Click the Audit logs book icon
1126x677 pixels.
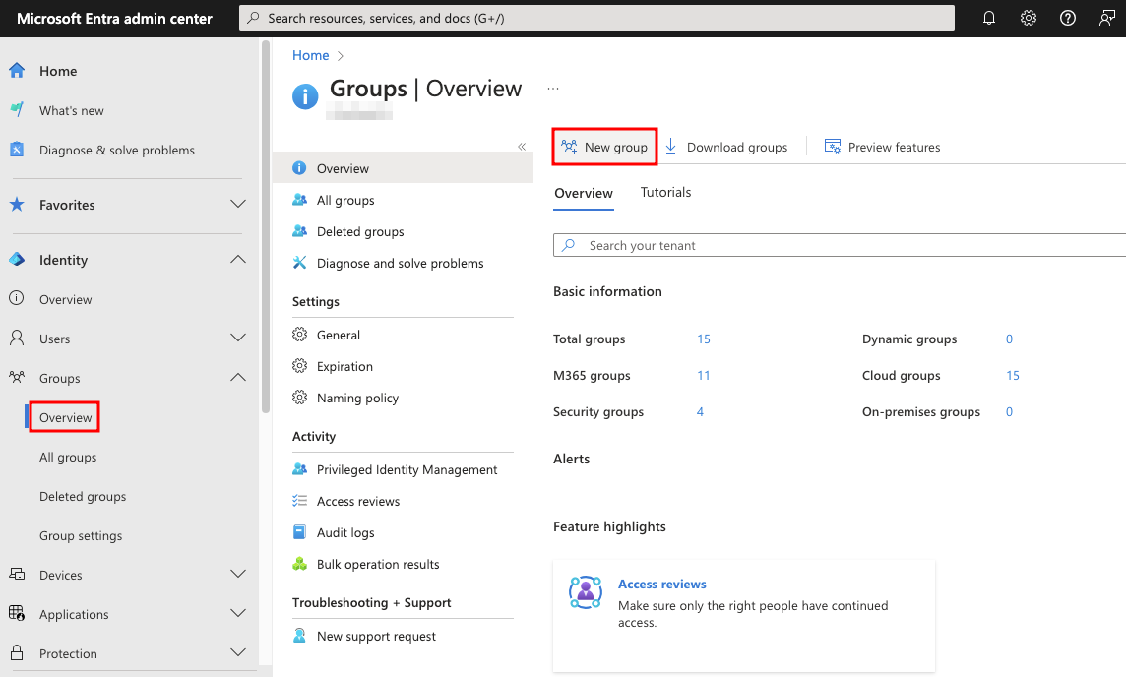pos(299,532)
